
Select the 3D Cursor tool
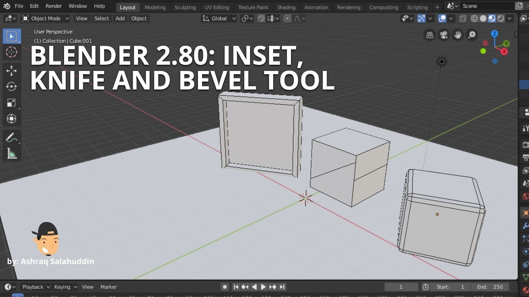[12, 52]
